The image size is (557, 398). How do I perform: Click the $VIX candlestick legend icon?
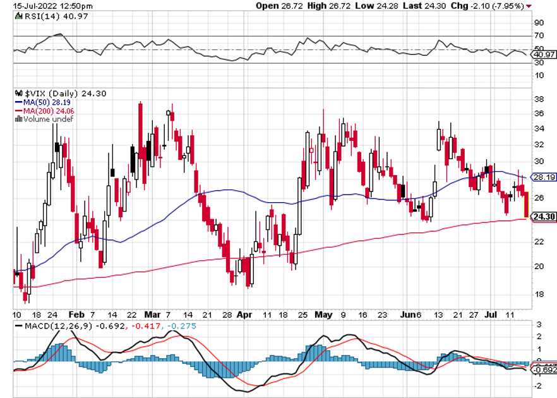point(18,93)
